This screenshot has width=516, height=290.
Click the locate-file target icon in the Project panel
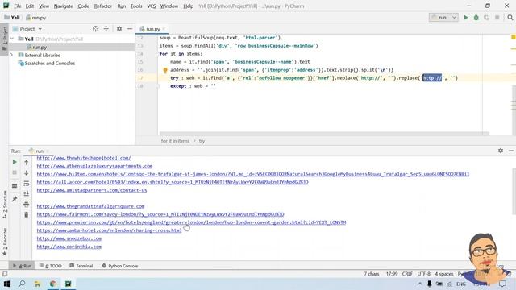[x=95, y=29]
